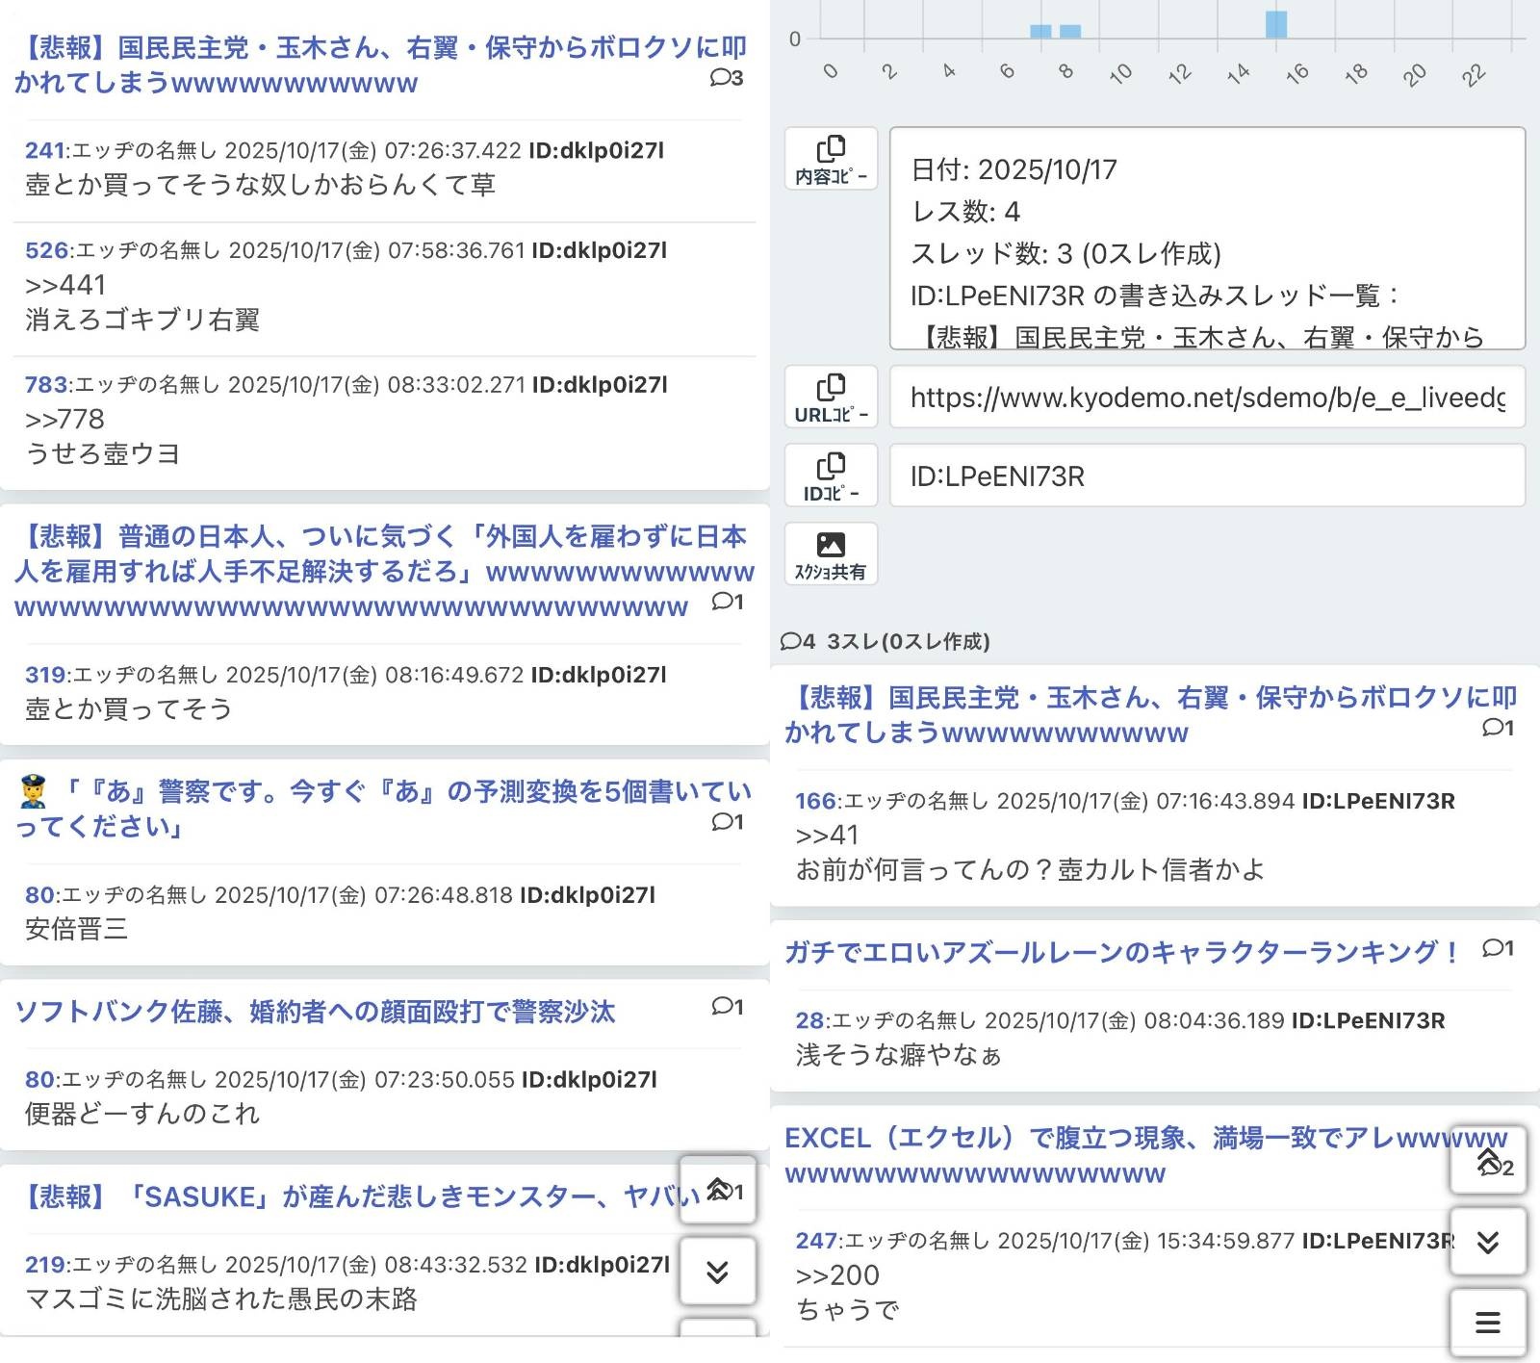1540x1363 pixels.
Task: Click the URLコピー copy button
Action: [x=830, y=397]
